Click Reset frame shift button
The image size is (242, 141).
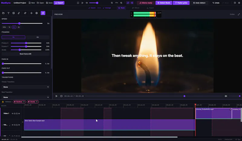(x=25, y=54)
